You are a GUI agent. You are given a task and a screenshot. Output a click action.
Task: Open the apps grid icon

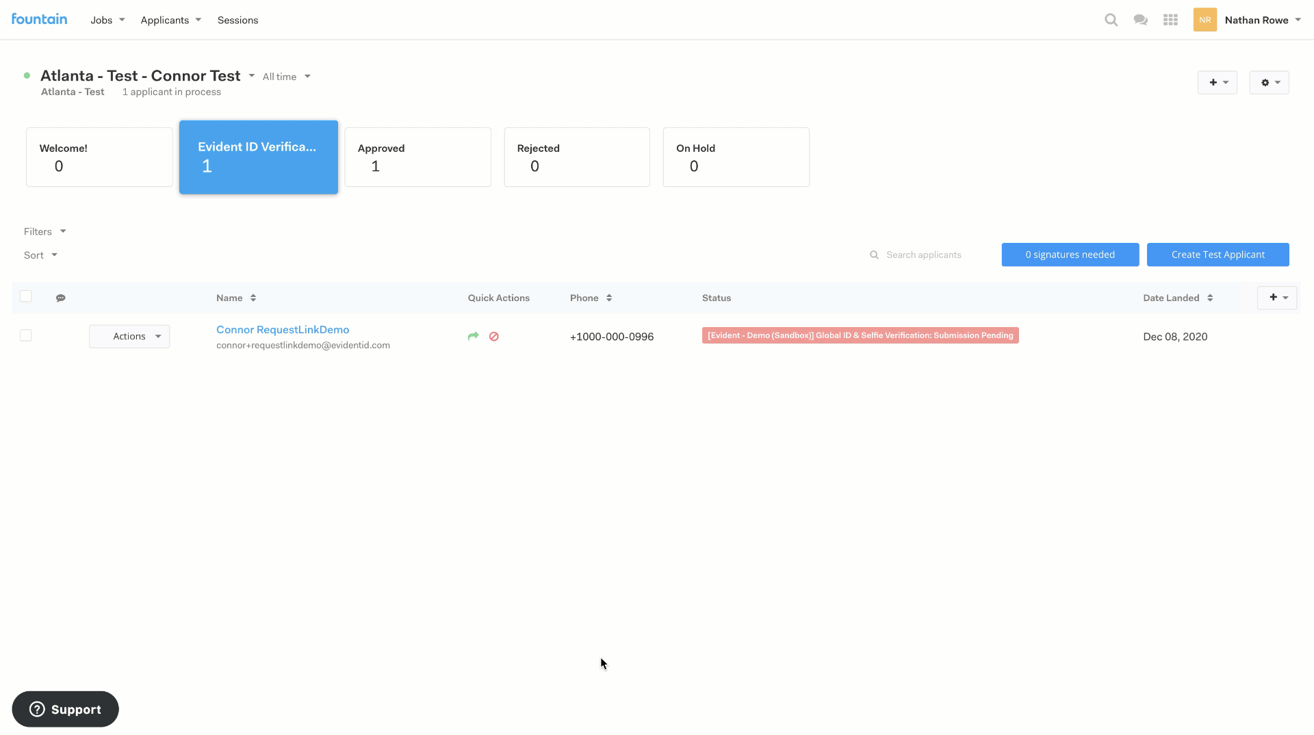(1170, 20)
